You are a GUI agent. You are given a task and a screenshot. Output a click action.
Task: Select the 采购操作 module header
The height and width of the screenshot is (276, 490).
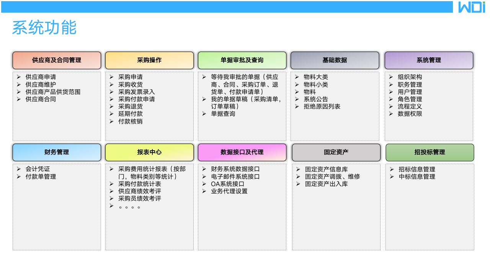(149, 60)
